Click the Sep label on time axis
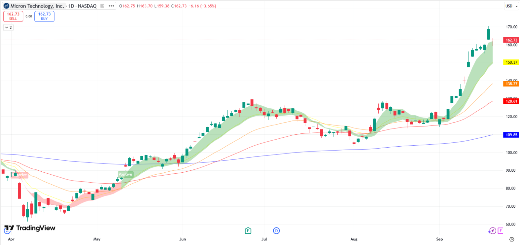The image size is (520, 245). click(439, 239)
